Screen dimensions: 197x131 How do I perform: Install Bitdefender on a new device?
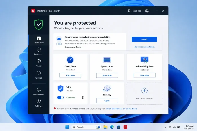[x=122, y=109]
